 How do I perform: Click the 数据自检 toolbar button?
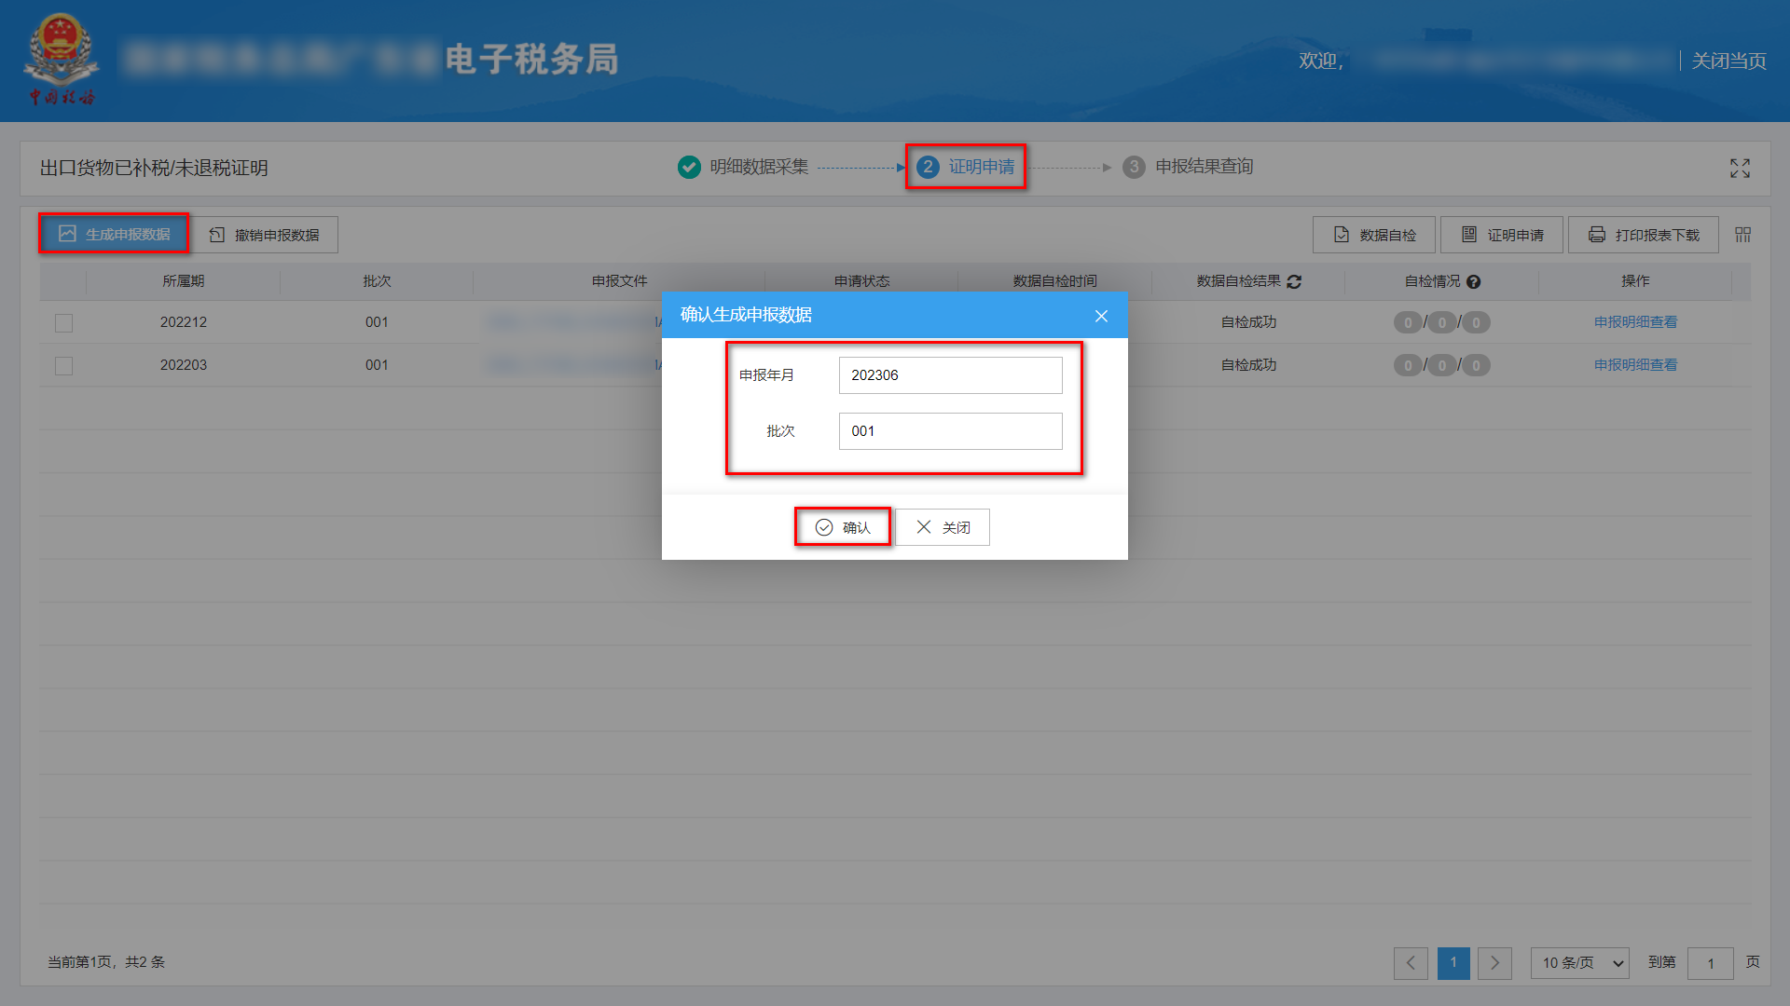click(1373, 235)
